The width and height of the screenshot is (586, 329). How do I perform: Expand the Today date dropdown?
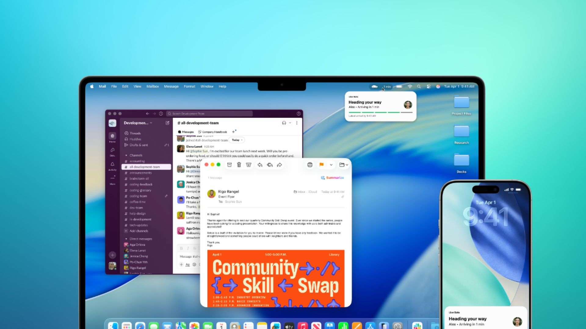click(x=237, y=140)
